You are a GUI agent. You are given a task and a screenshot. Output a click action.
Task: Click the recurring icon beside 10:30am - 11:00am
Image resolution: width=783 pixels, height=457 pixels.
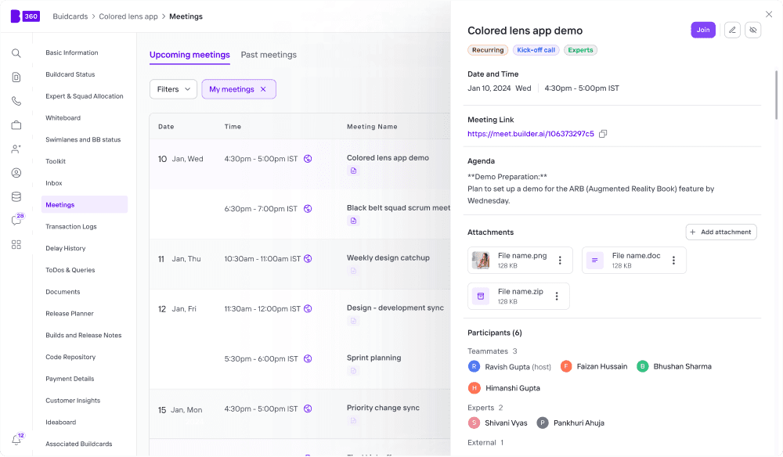point(308,258)
